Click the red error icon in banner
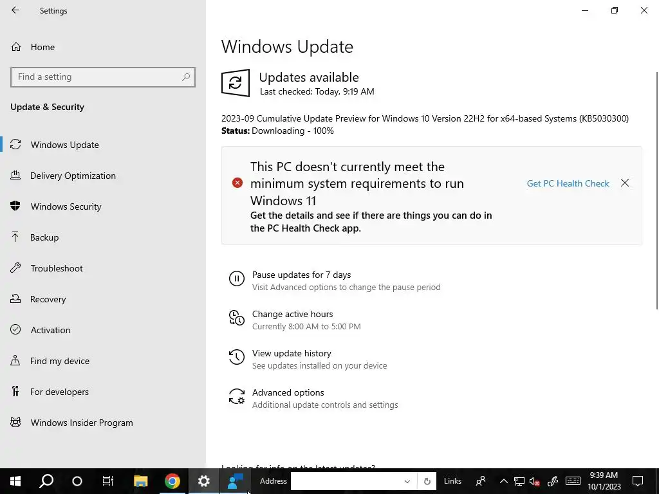 (x=237, y=183)
